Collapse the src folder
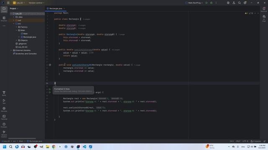This screenshot has width=268, height=150. pos(14,24)
